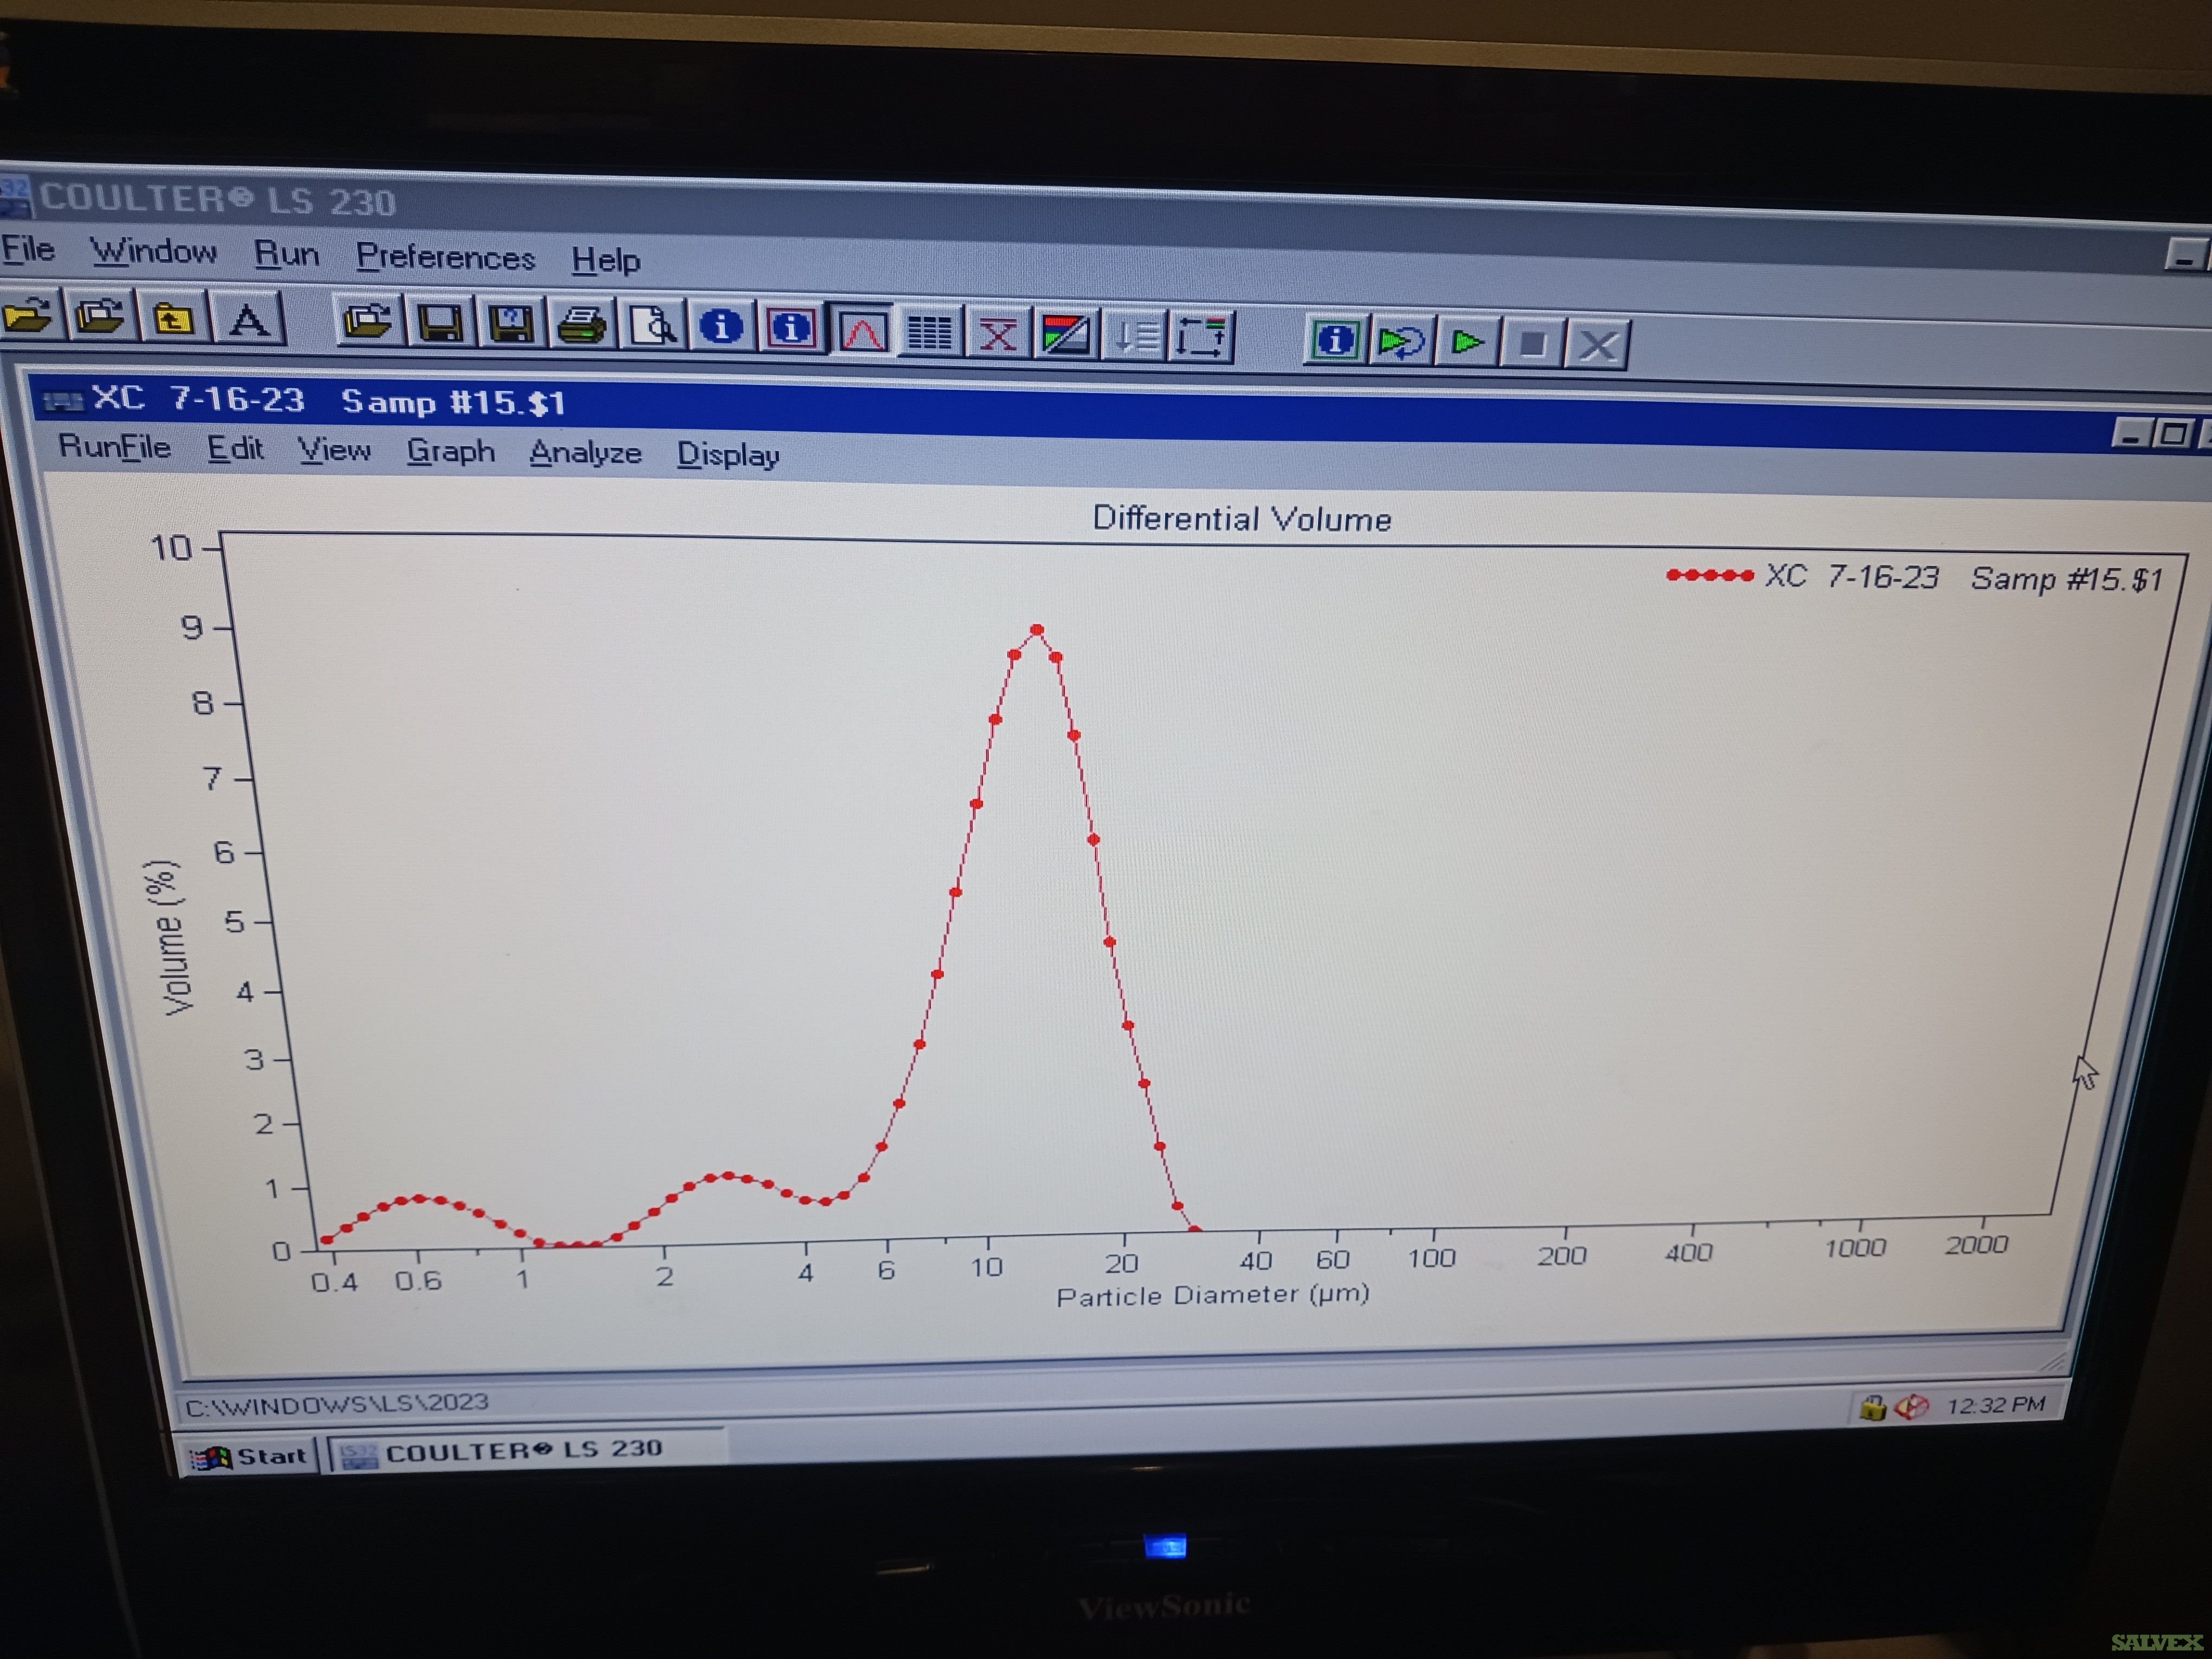This screenshot has width=2212, height=1659.
Task: Click the first open folder icon
Action: click(x=28, y=317)
